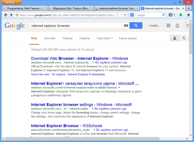
Task: Reload the page with the refresh icon
Action: coord(125,15)
